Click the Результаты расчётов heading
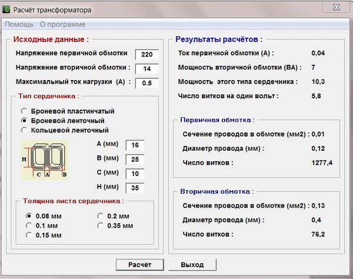The image size is (353, 279). [219, 39]
